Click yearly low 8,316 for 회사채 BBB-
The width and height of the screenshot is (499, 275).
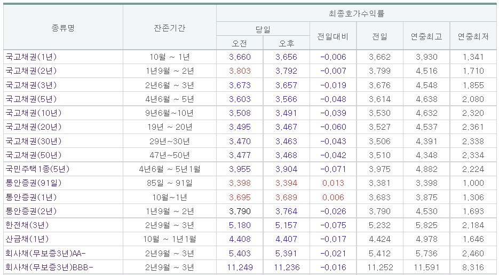473,268
